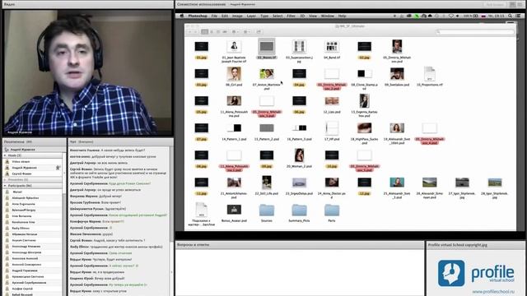Open the Summary_Picts folder
The height and width of the screenshot is (296, 527).
pyautogui.click(x=299, y=213)
